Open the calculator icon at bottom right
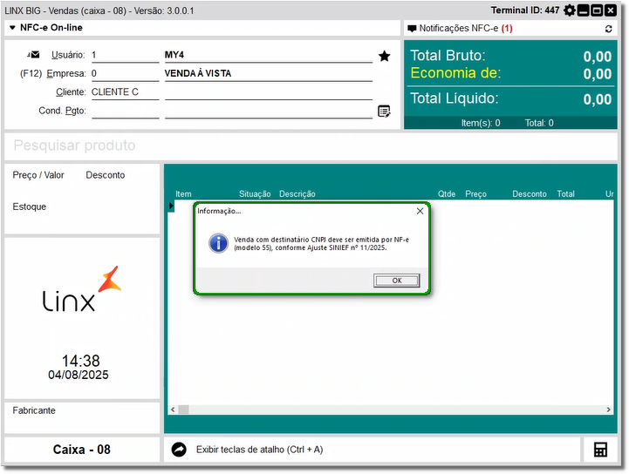This screenshot has width=629, height=474. tap(600, 450)
